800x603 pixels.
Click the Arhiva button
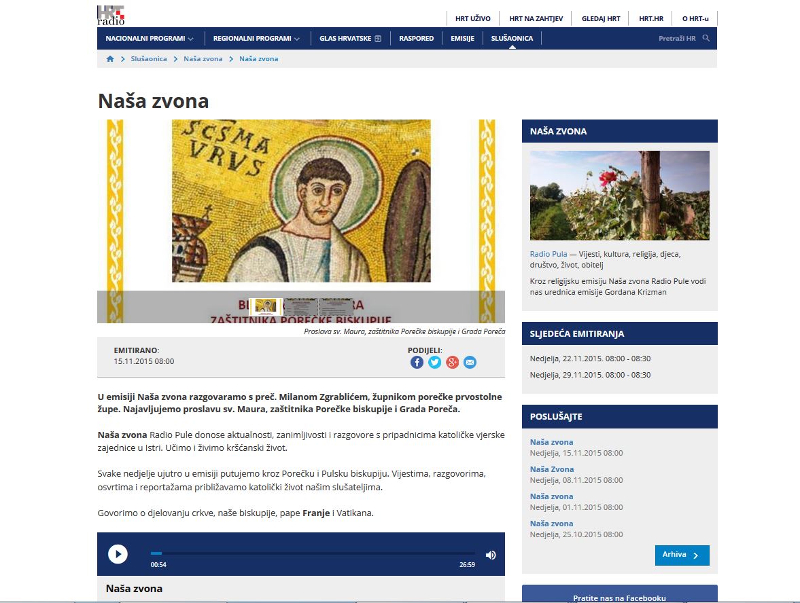click(682, 555)
